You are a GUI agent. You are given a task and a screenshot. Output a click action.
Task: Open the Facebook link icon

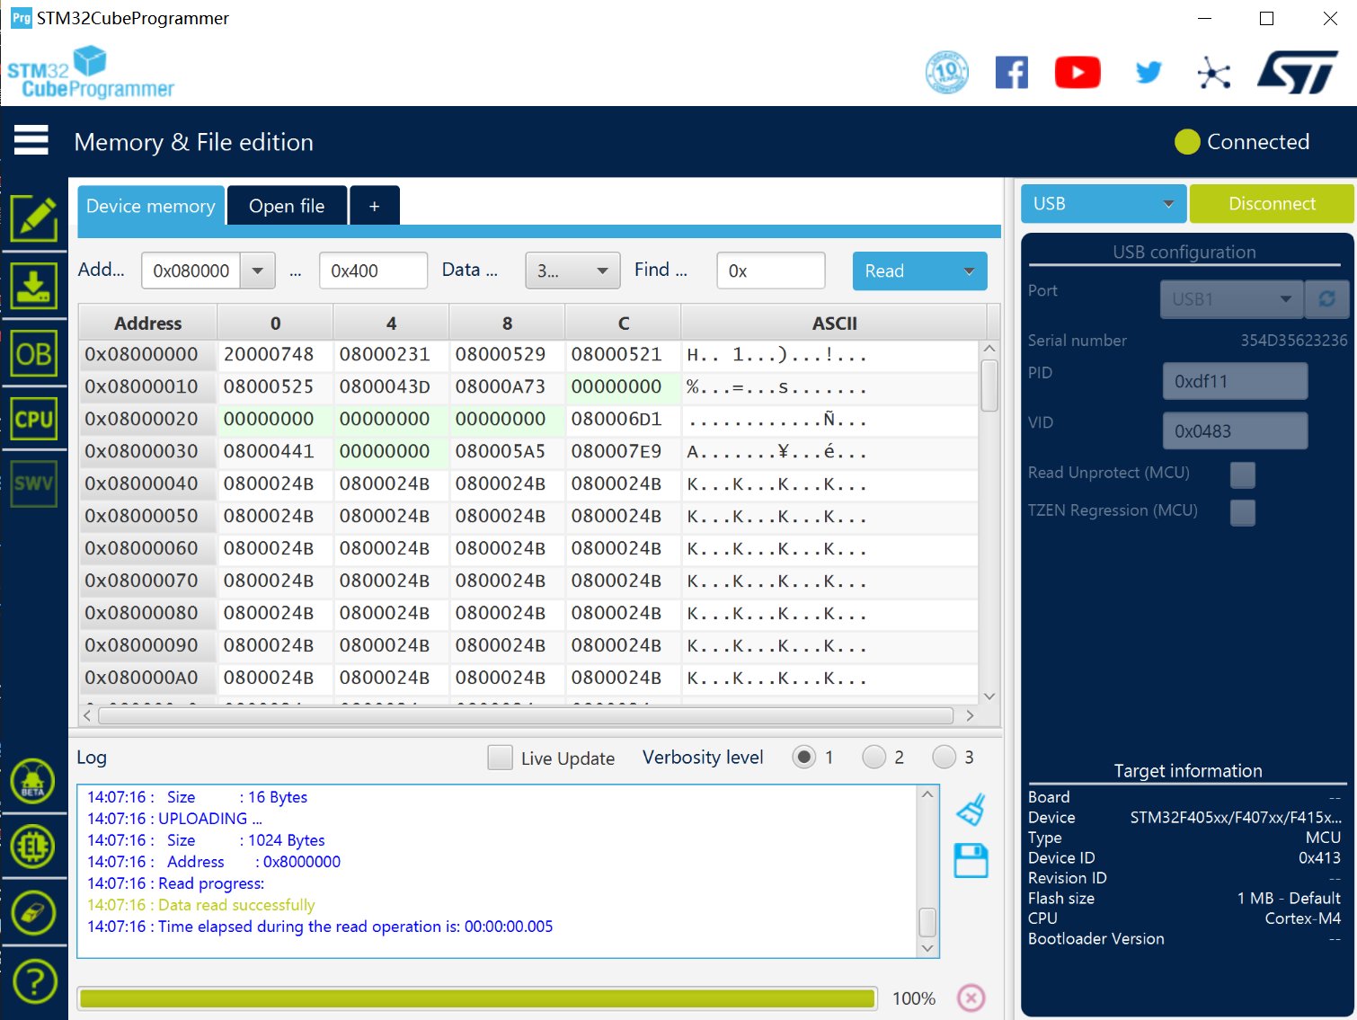1012,72
